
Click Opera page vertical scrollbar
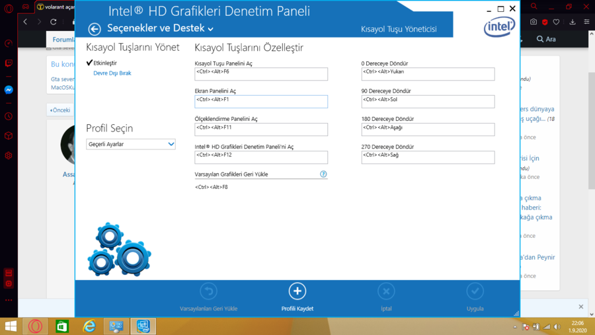point(592,131)
